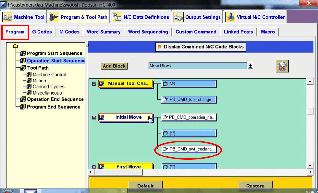
Task: Switch to the G Codes tab
Action: [42, 32]
